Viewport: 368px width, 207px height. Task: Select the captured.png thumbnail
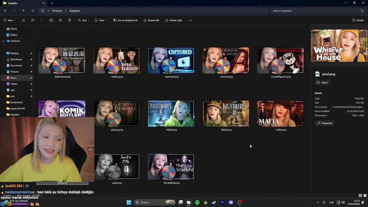tap(171, 61)
